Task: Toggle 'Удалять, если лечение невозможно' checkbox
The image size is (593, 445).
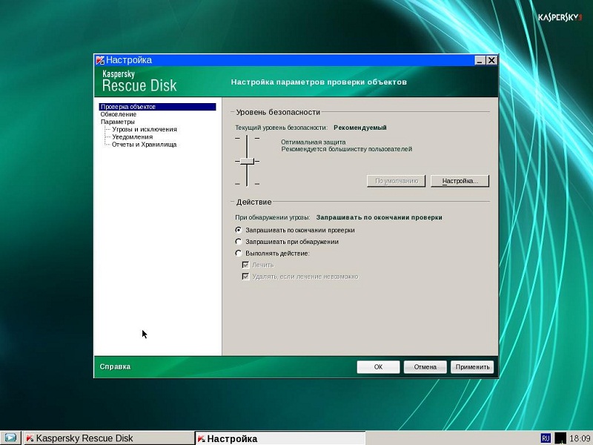Action: tap(246, 277)
